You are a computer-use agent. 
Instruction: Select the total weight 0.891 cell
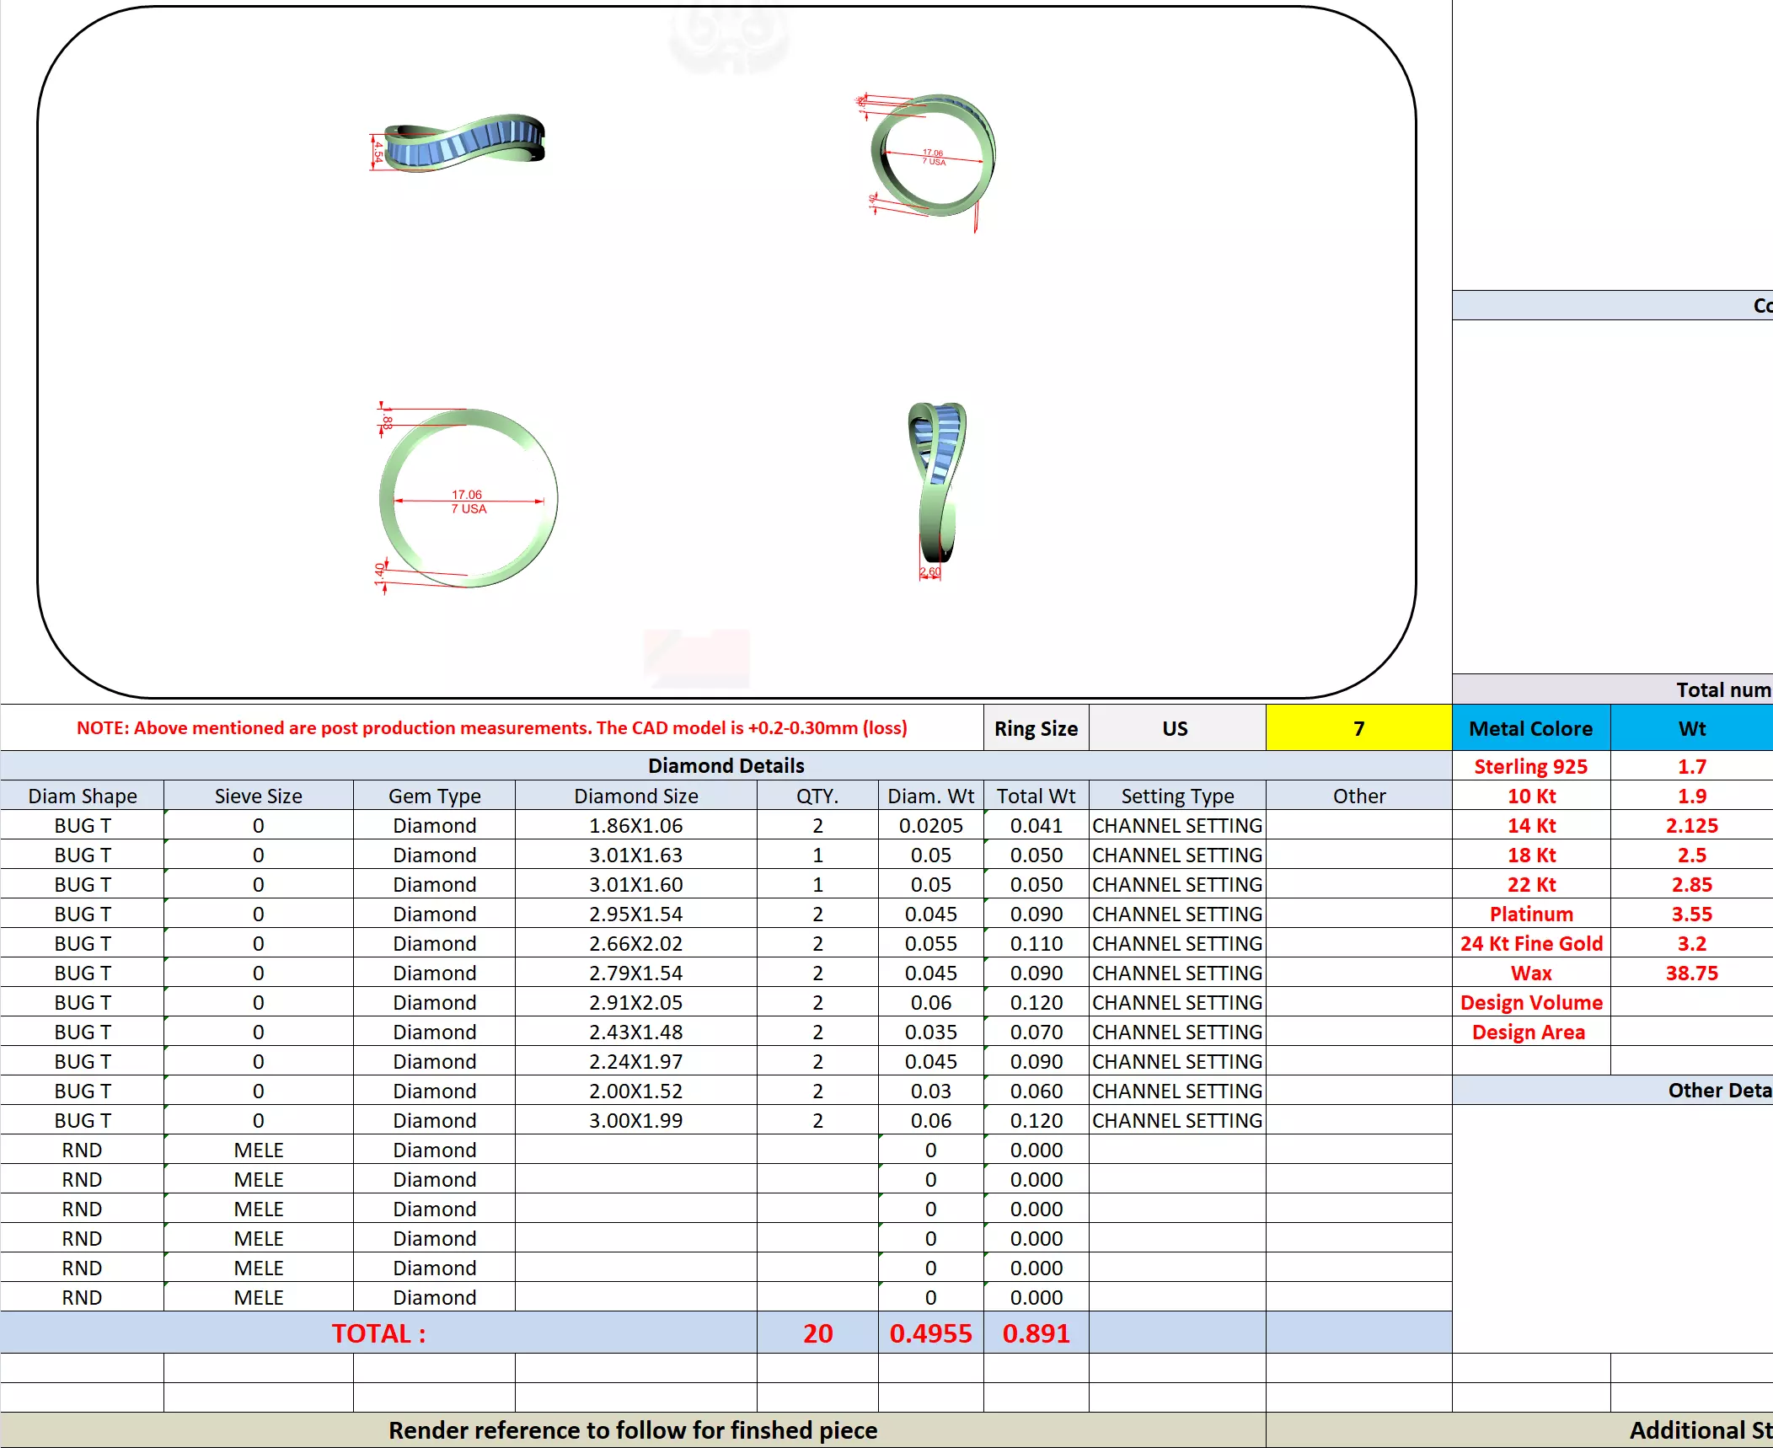[x=1036, y=1333]
